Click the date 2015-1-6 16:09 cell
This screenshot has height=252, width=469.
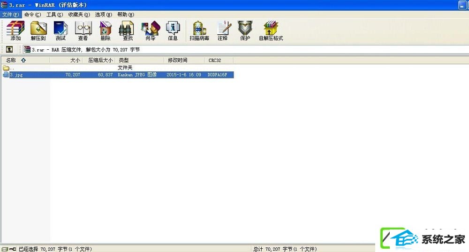(x=184, y=75)
